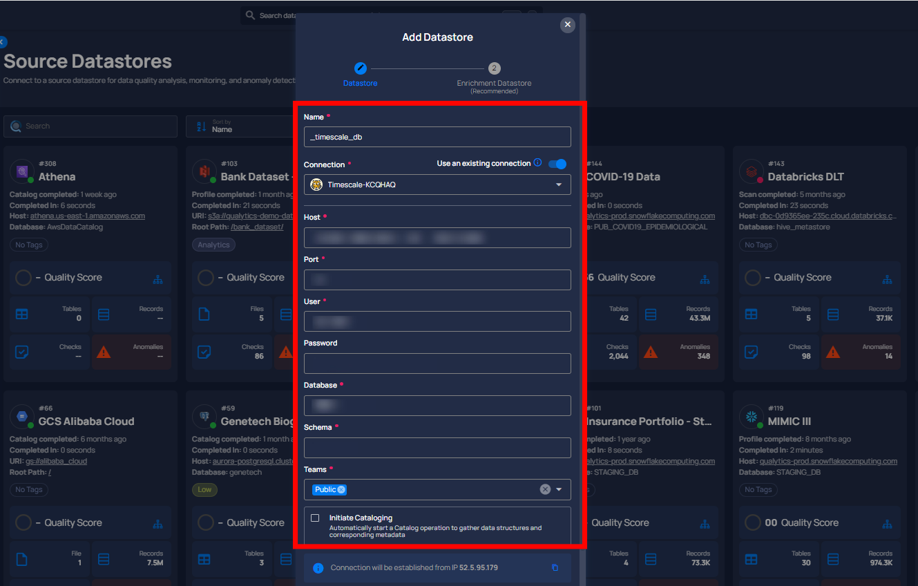Click the pencil icon of the Datastore step
Viewport: 918px width, 586px height.
pyautogui.click(x=360, y=68)
